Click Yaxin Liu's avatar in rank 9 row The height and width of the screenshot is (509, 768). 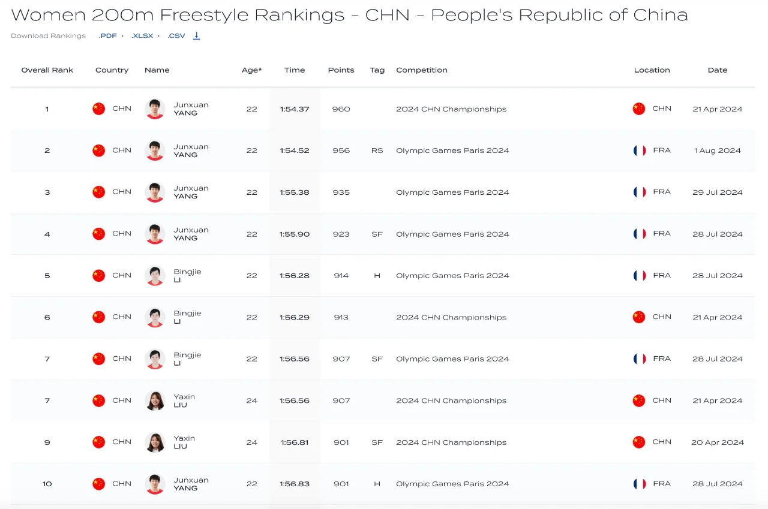pos(155,442)
